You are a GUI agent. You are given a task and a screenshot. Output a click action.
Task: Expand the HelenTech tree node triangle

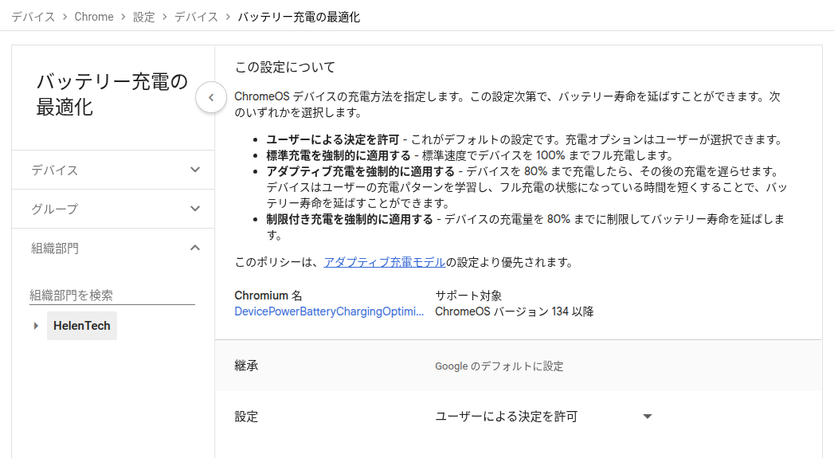click(x=36, y=326)
